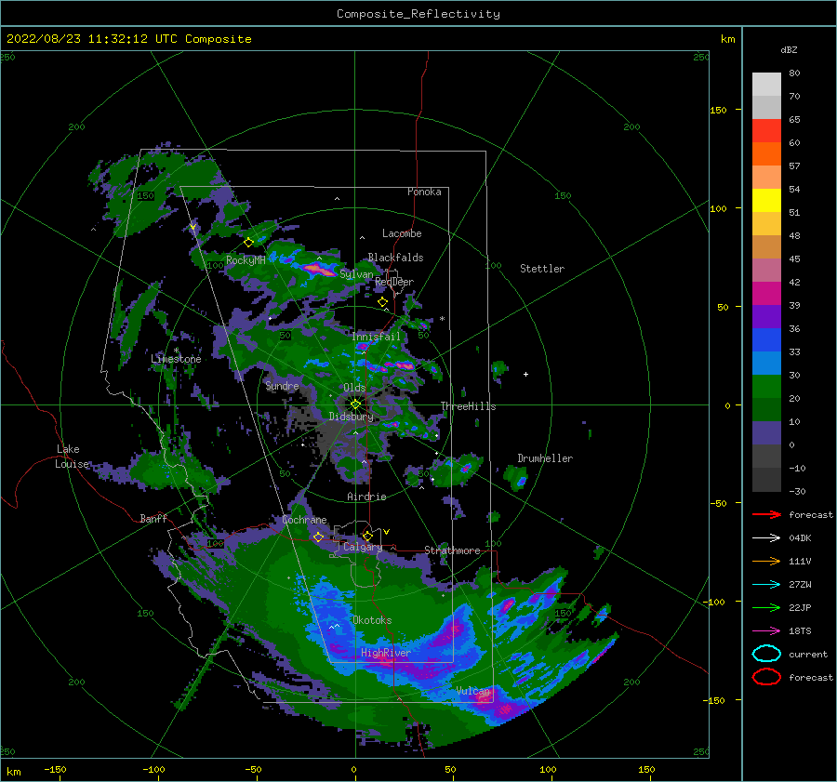Select the red forecast ellipse icon
The image size is (837, 782).
click(766, 677)
